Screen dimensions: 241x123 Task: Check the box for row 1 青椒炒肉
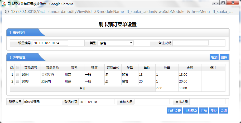coord(18,75)
